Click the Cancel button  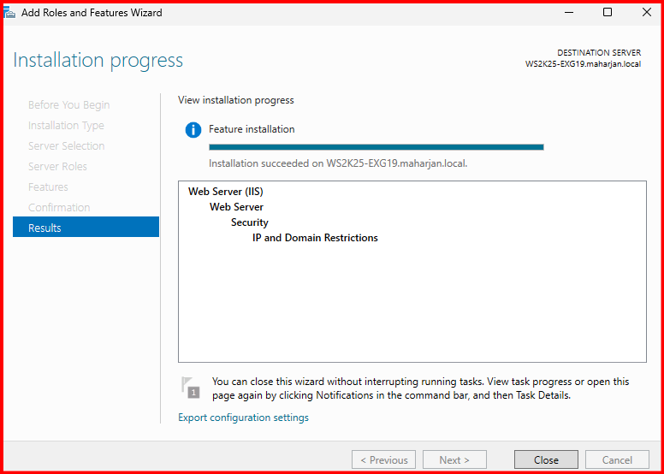617,459
